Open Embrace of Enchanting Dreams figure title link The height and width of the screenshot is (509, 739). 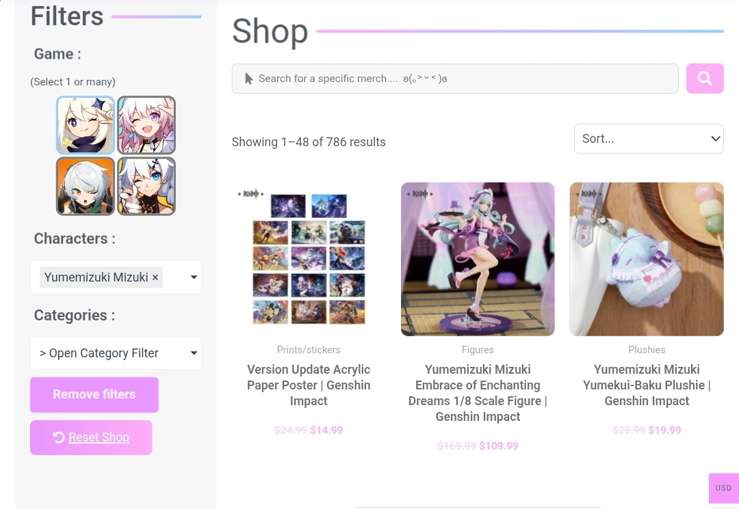tap(478, 394)
